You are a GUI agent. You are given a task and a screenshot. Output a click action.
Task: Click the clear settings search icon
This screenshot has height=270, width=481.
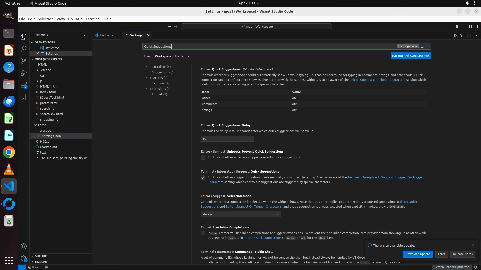(422, 46)
